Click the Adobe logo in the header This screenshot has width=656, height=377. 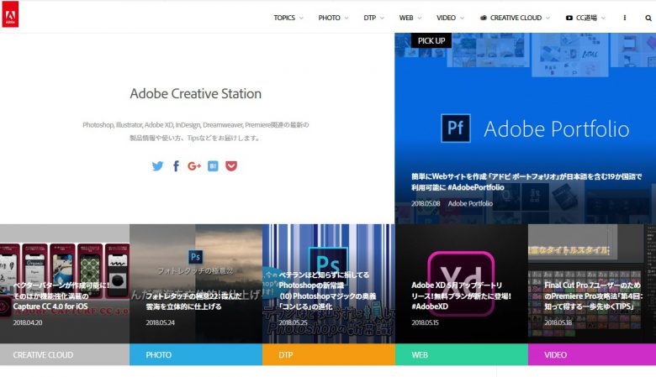10,14
